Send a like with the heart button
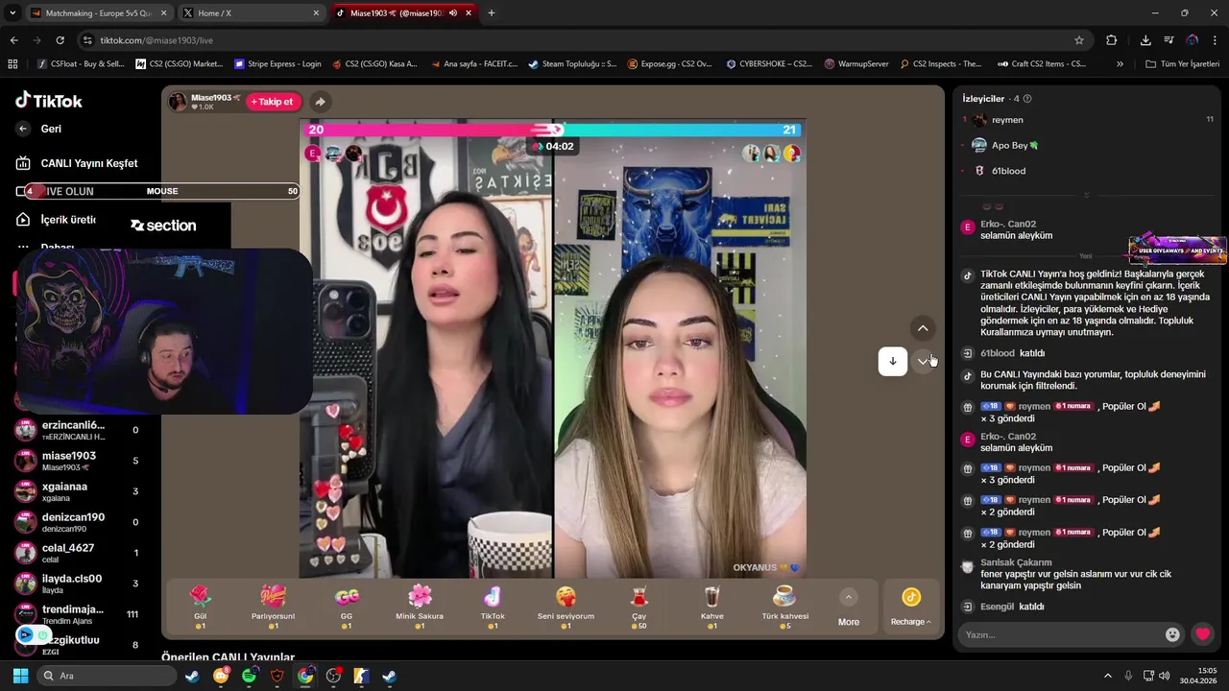The image size is (1229, 691). [x=1203, y=634]
